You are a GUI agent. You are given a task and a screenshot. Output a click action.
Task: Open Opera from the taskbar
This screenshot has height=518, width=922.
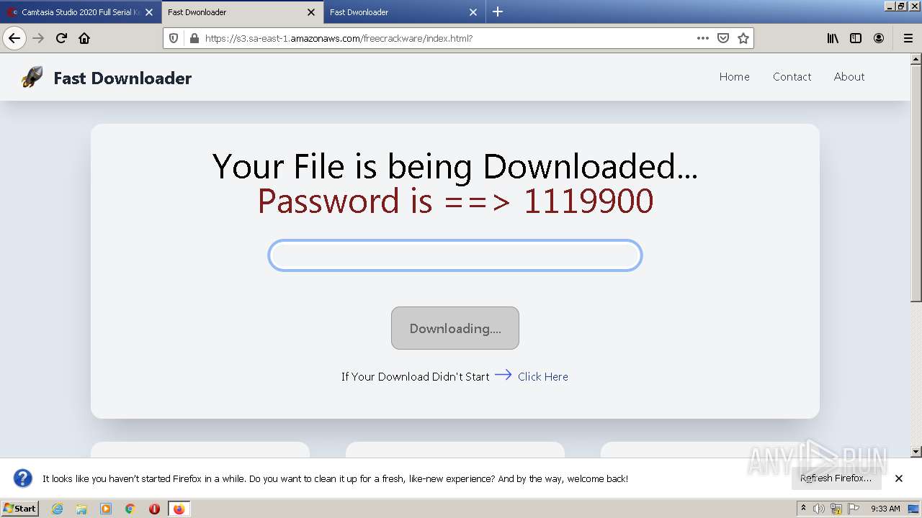click(154, 509)
